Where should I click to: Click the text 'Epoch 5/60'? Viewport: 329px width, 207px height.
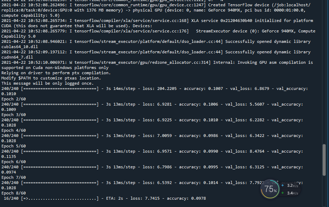point(14,146)
